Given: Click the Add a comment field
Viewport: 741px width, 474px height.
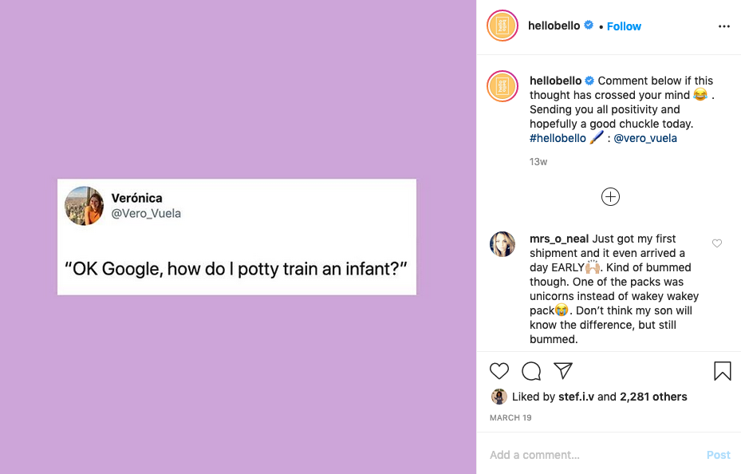Looking at the screenshot, I should (590, 455).
